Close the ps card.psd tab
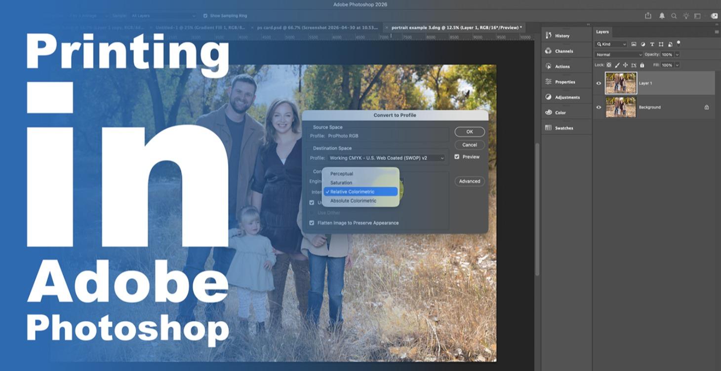 point(253,28)
